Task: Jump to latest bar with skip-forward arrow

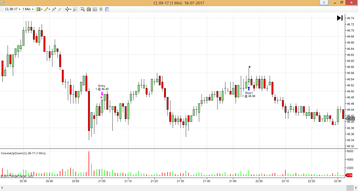Action: coord(340,18)
